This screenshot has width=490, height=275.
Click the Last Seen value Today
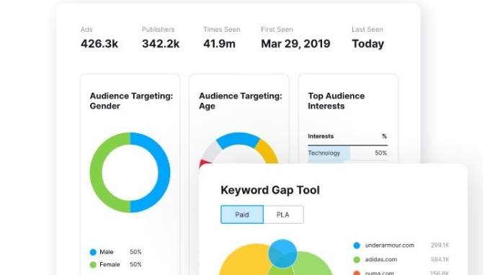click(x=367, y=44)
